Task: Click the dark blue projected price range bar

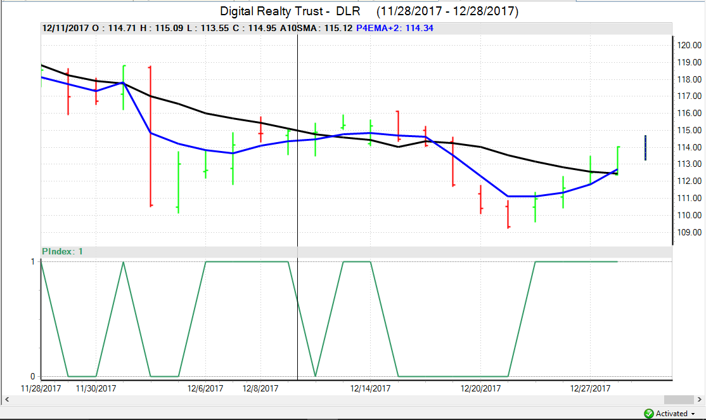Action: tap(645, 148)
